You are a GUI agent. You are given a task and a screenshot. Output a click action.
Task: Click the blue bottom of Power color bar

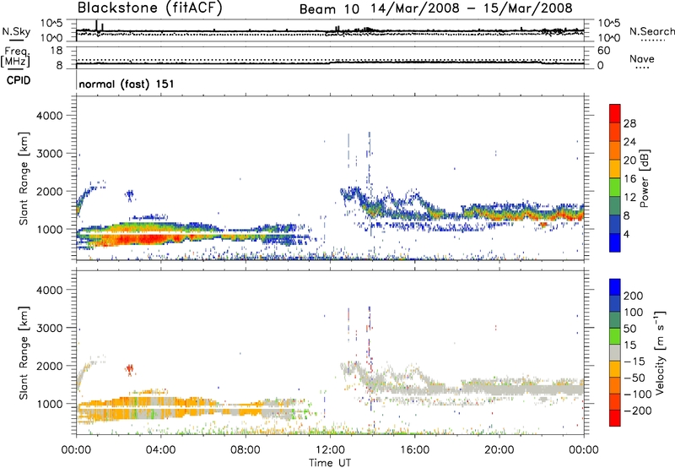click(615, 242)
